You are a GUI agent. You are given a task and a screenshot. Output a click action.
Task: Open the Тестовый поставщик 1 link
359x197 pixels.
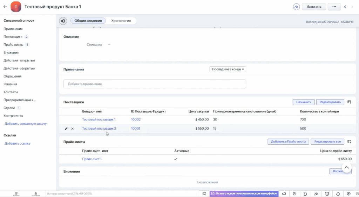[99, 119]
